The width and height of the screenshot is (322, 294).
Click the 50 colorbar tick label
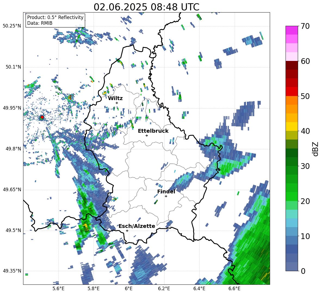[305, 96]
